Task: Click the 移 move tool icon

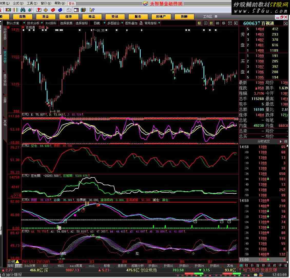Action: click(224, 23)
